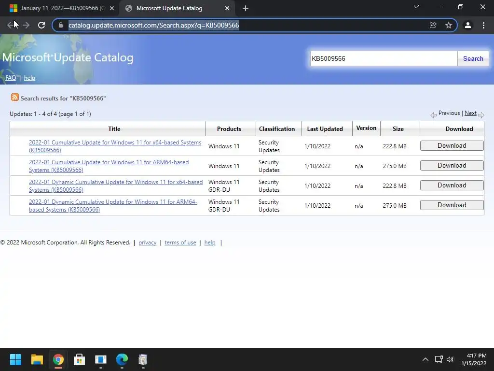Bookmark this page with star
494x371 pixels.
coord(449,25)
